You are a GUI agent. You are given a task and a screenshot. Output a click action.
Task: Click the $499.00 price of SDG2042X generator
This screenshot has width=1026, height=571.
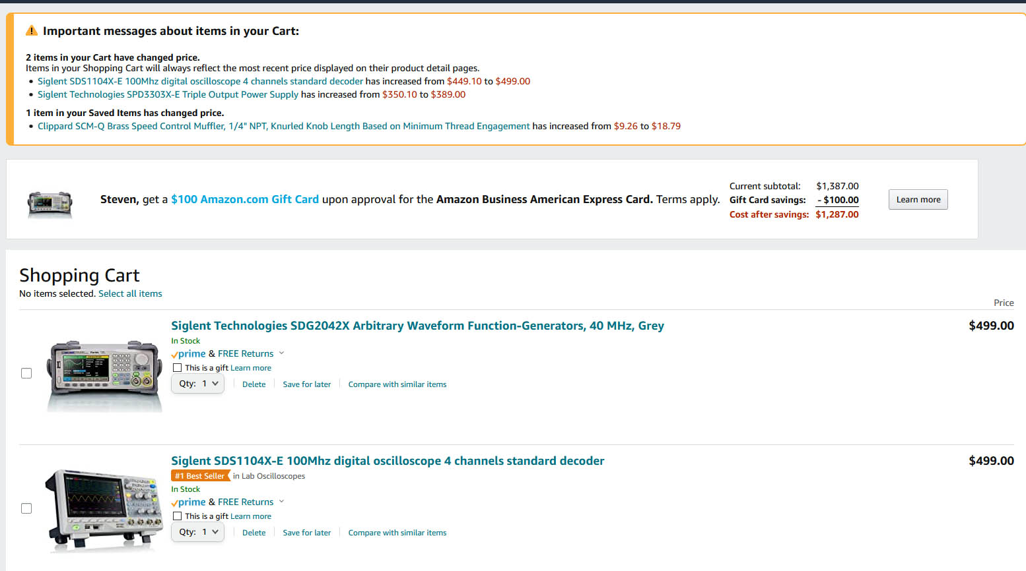(991, 326)
